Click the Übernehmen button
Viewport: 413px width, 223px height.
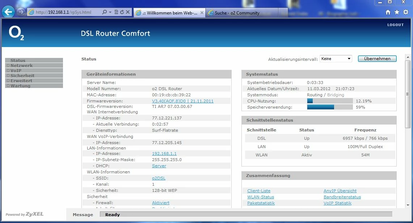(x=377, y=59)
